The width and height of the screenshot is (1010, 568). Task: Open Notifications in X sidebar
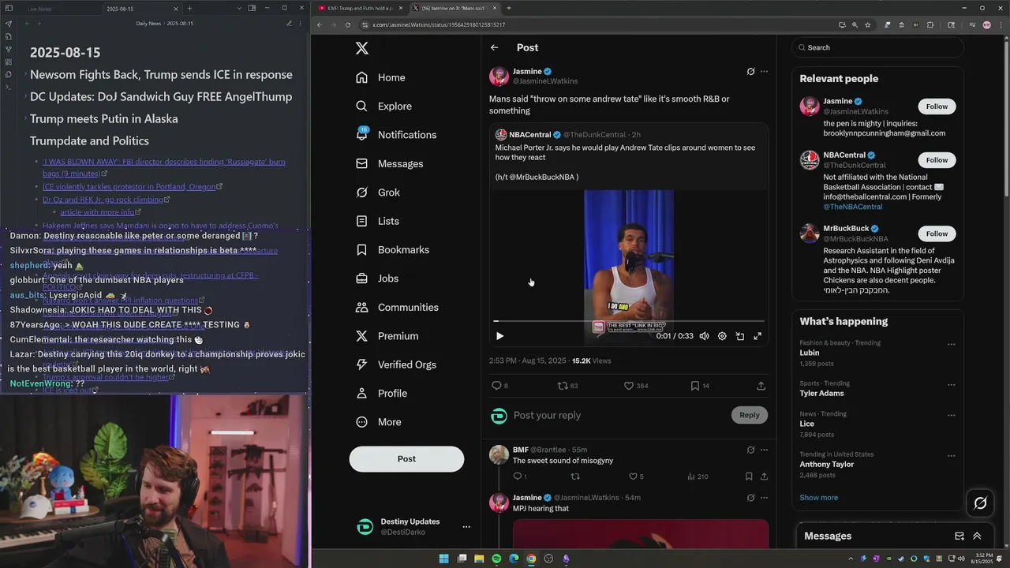coord(396,135)
